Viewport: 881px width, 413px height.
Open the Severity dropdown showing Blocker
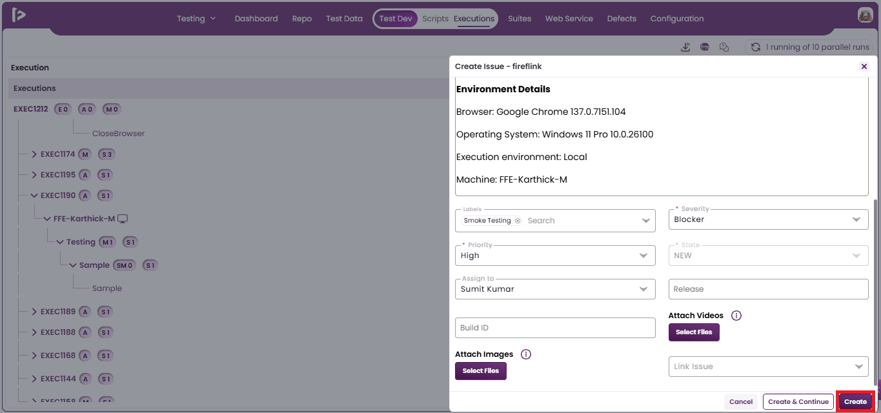(x=768, y=219)
